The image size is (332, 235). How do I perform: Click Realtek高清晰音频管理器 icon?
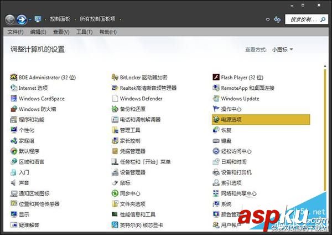[115, 88]
